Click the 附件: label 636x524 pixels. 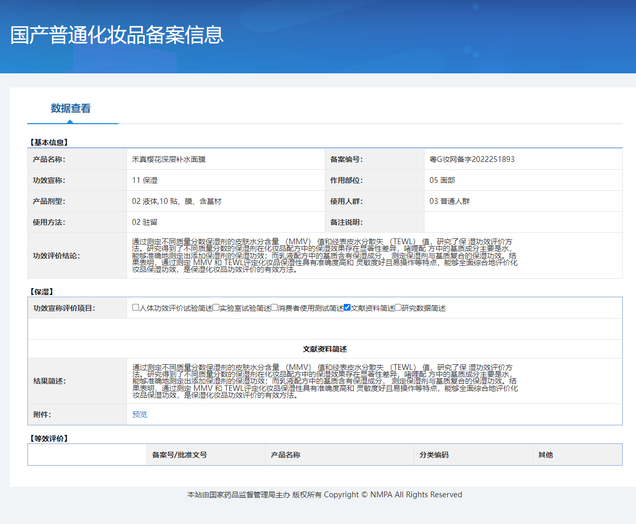[42, 414]
